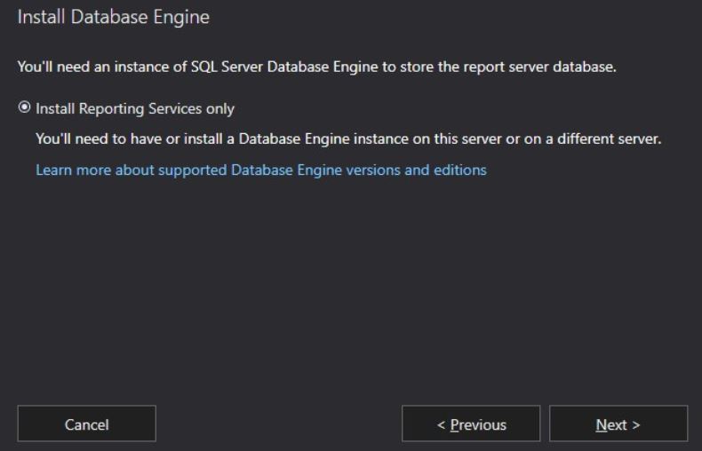Open the supported Database Engine versions link

(x=261, y=170)
